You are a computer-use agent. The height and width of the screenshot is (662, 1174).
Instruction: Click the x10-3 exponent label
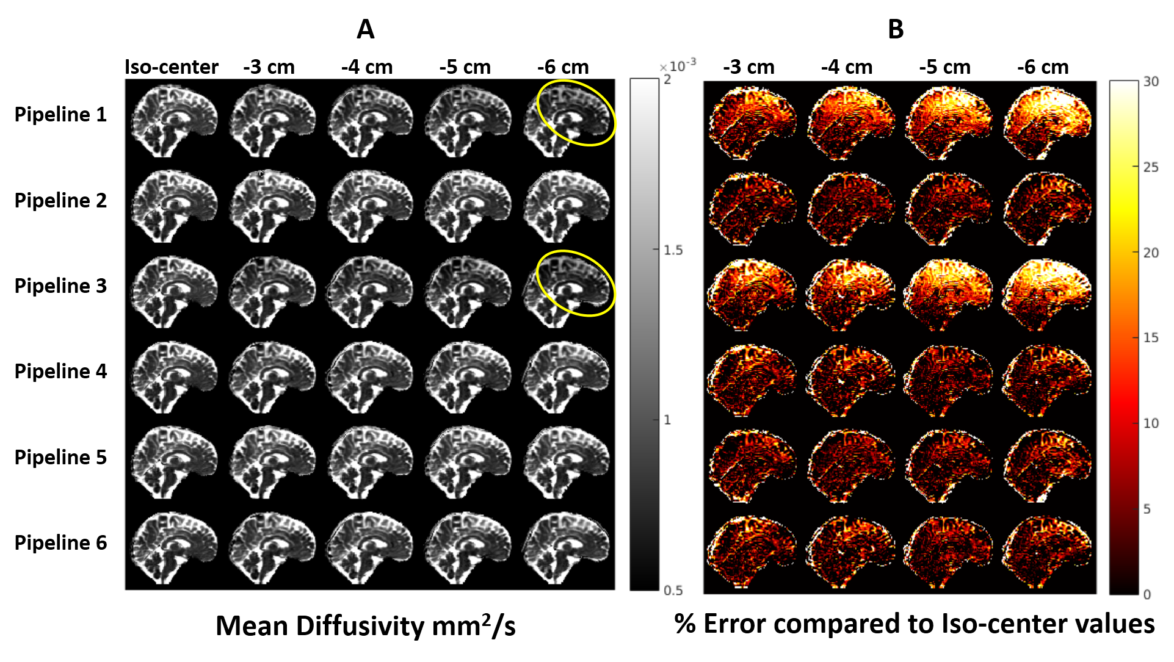(678, 65)
